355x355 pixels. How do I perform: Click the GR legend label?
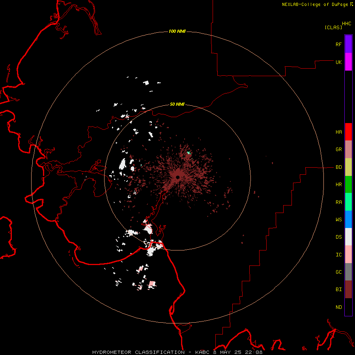338,149
